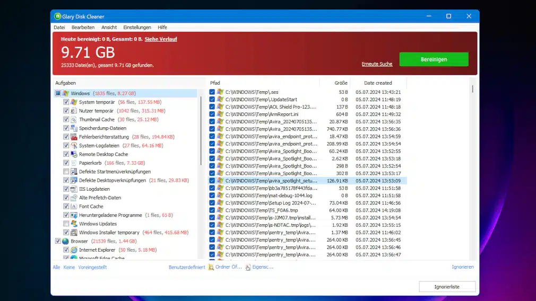Click the Voreingestellt link
This screenshot has height=301, width=536.
(x=92, y=267)
